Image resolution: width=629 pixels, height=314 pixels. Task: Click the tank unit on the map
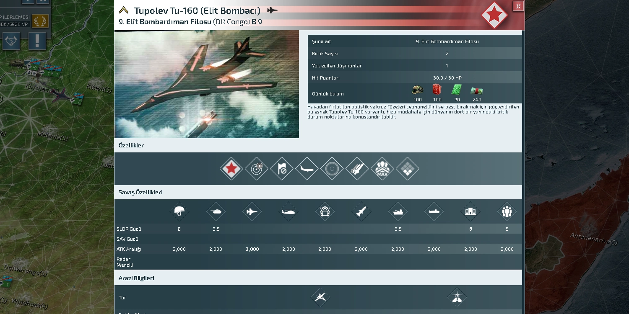coord(18,63)
